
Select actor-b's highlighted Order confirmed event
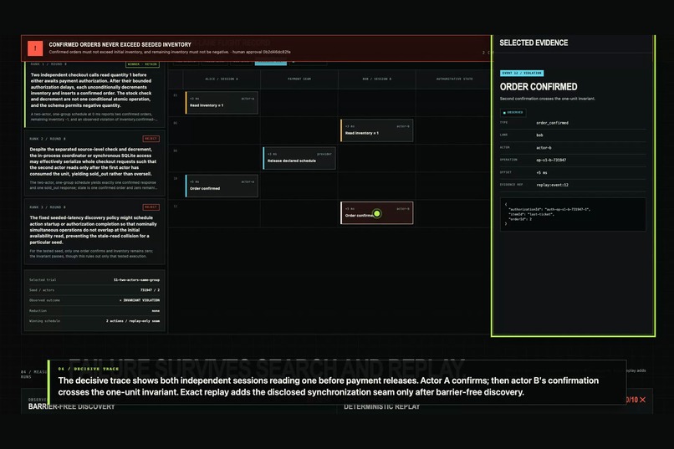coord(377,213)
